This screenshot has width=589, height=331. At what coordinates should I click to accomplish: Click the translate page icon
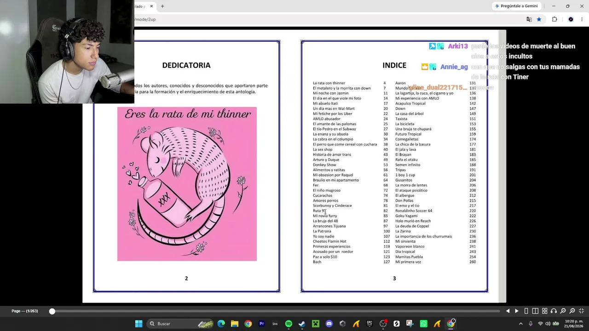click(529, 19)
